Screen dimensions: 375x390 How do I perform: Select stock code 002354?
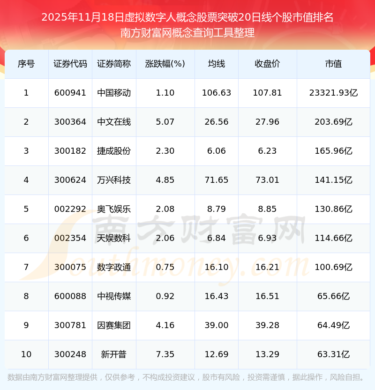pyautogui.click(x=70, y=238)
